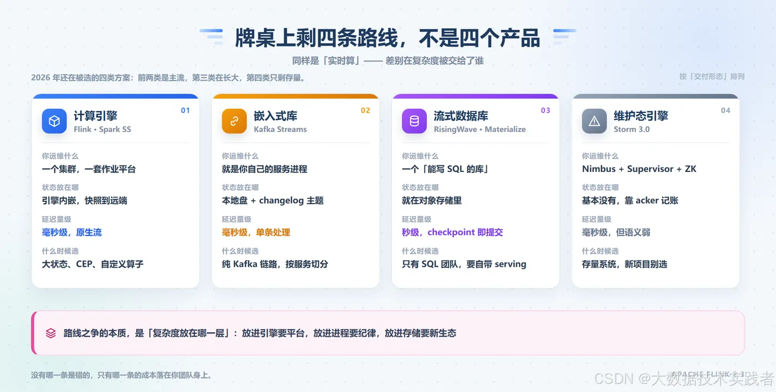Screen dimensions: 776x392
Task: Click the text 大状态、CEP、自定义算子
Action: (x=93, y=264)
